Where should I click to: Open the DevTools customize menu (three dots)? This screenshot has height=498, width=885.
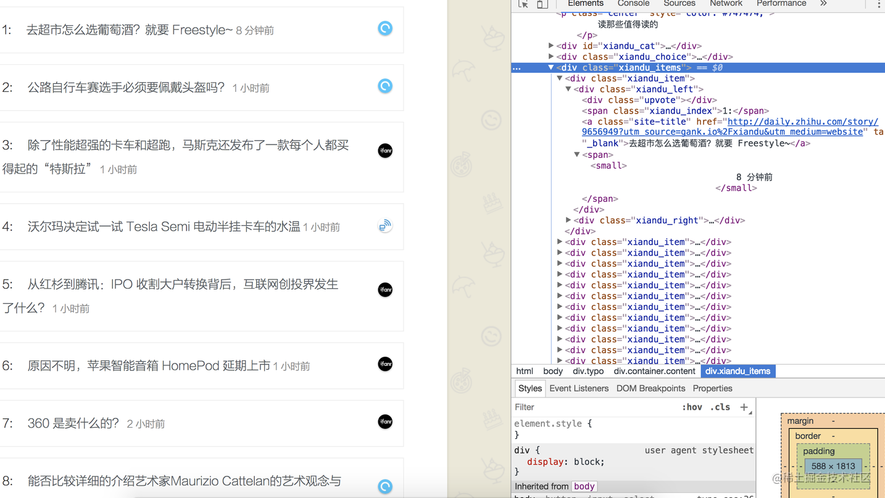(x=878, y=4)
